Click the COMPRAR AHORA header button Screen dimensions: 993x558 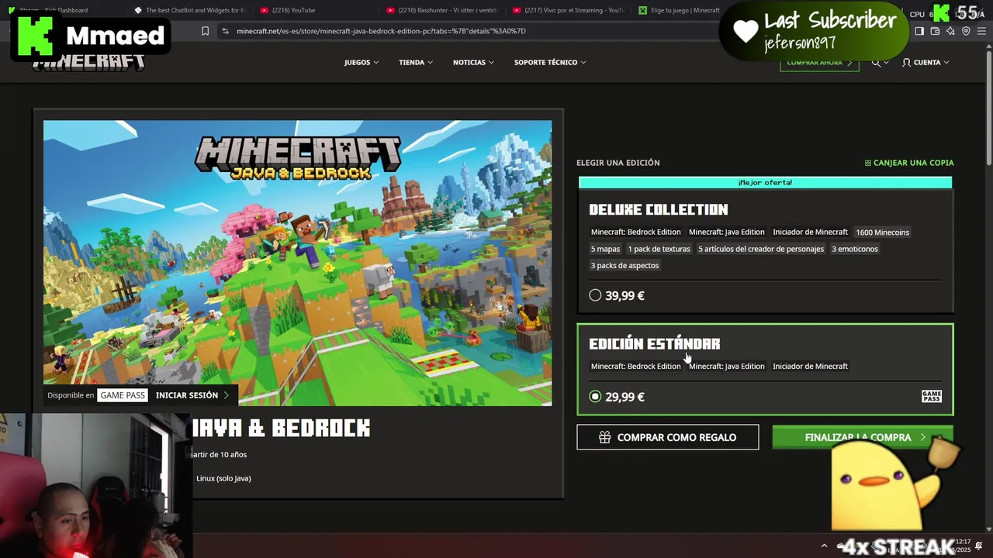(819, 63)
